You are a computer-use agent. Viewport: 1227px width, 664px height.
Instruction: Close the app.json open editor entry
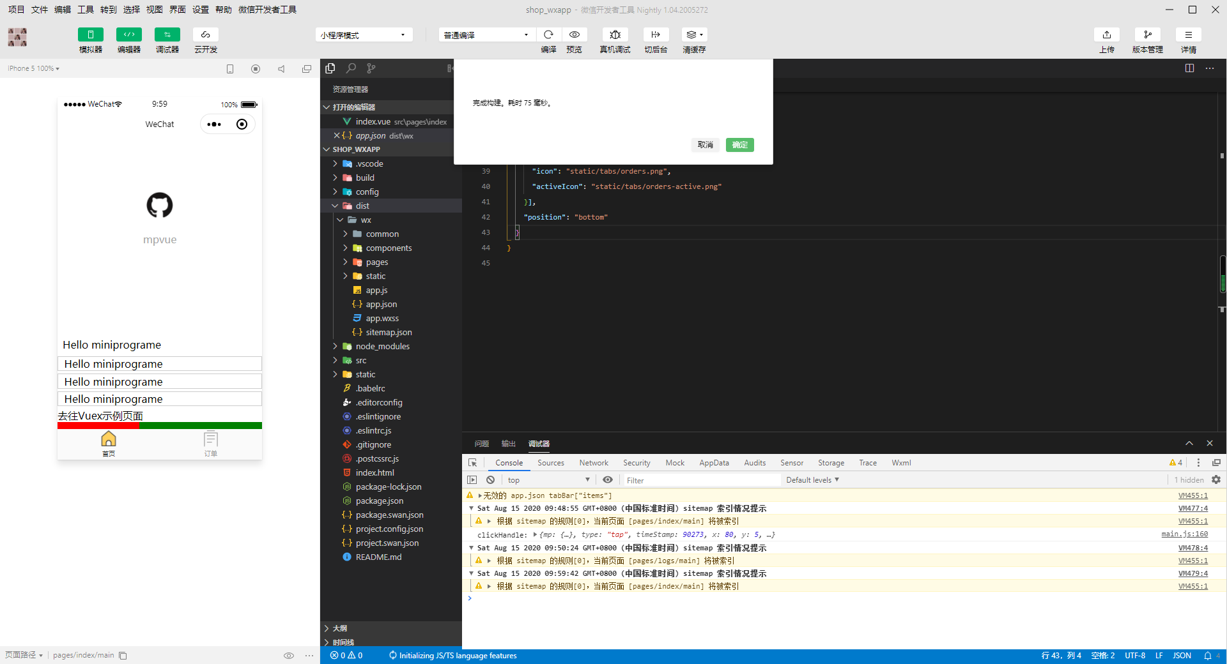[x=337, y=135]
